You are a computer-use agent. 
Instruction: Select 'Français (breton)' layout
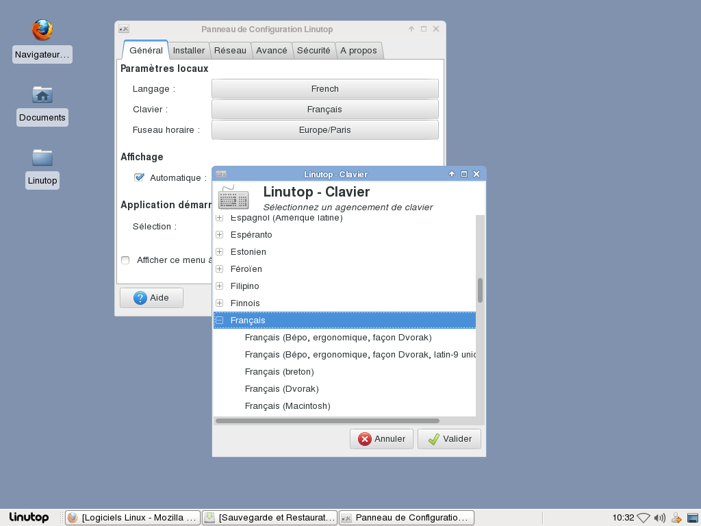tap(345, 372)
